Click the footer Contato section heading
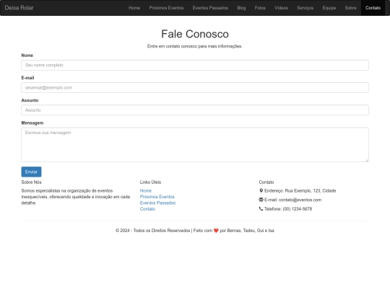The width and height of the screenshot is (390, 292). point(266,182)
